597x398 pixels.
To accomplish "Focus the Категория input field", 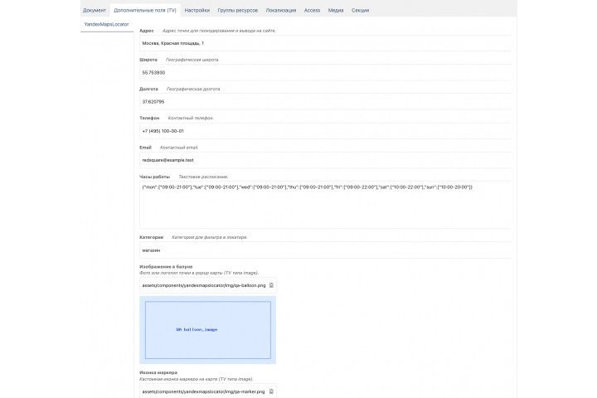I will click(325, 250).
